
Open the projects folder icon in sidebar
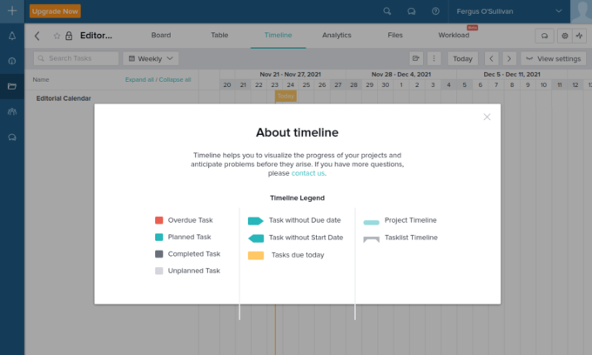click(x=12, y=86)
